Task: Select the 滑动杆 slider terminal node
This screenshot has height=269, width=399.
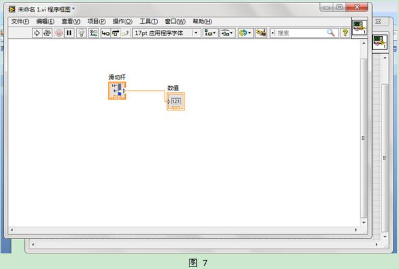Action: (117, 90)
